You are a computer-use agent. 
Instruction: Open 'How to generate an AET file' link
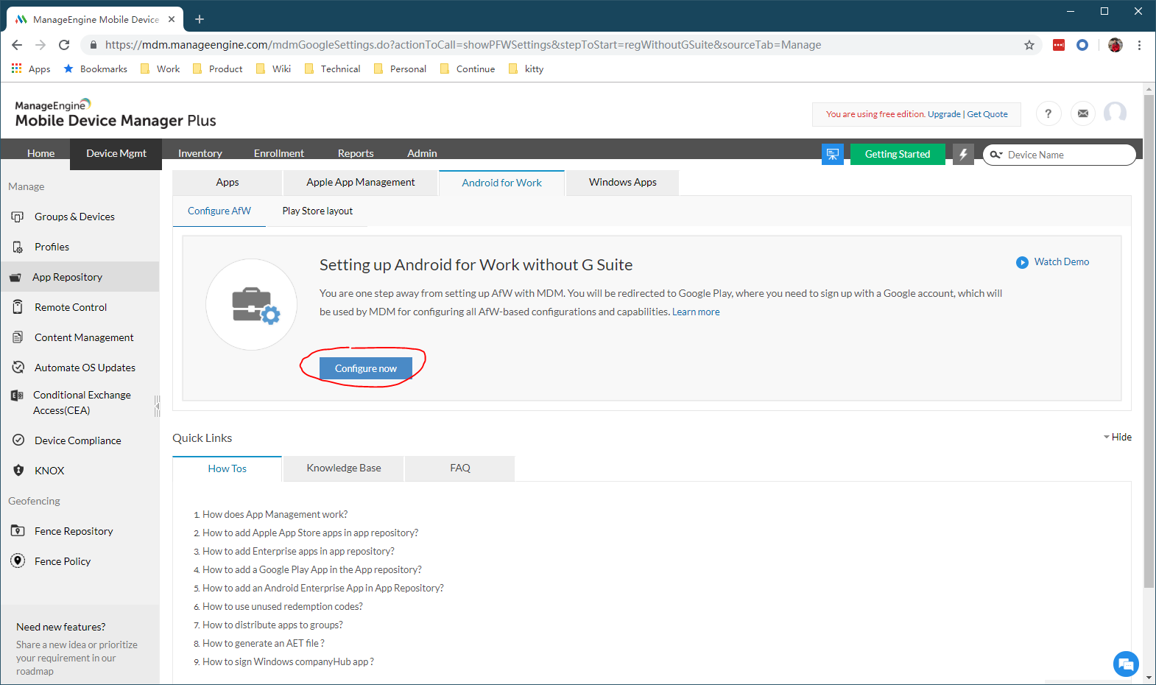(264, 643)
